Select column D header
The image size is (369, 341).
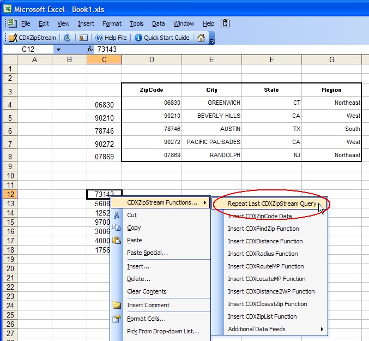pyautogui.click(x=152, y=59)
